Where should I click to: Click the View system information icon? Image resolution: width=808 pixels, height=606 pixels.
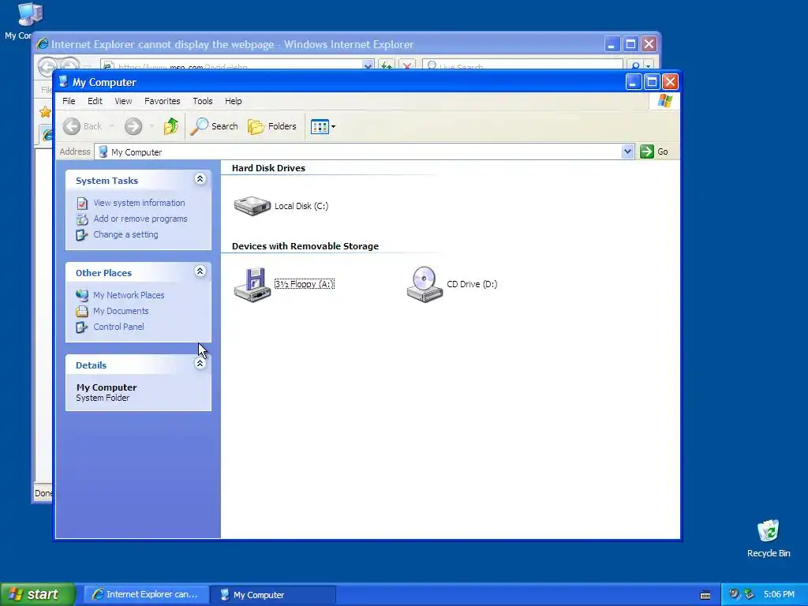pos(82,204)
